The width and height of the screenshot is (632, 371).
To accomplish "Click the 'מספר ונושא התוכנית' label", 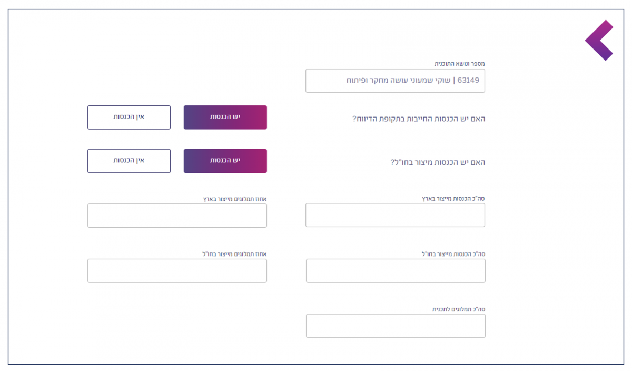I will (x=459, y=64).
